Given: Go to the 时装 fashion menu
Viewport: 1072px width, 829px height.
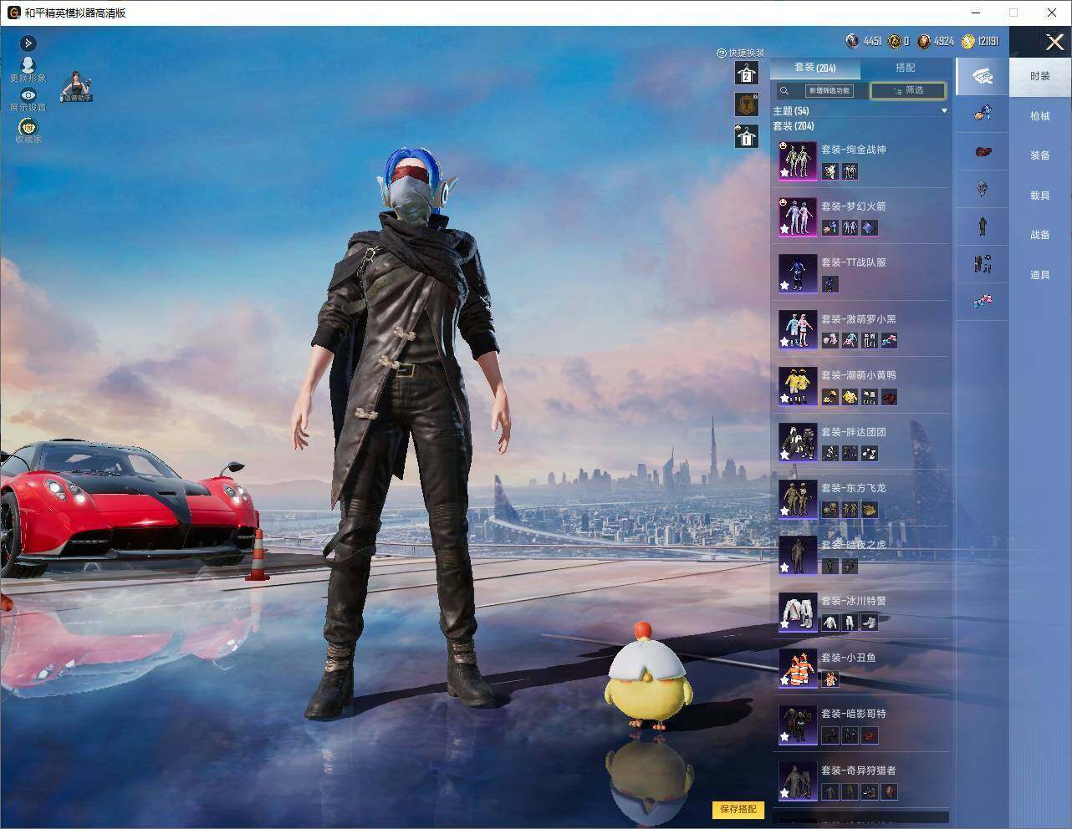Looking at the screenshot, I should click(x=1040, y=76).
